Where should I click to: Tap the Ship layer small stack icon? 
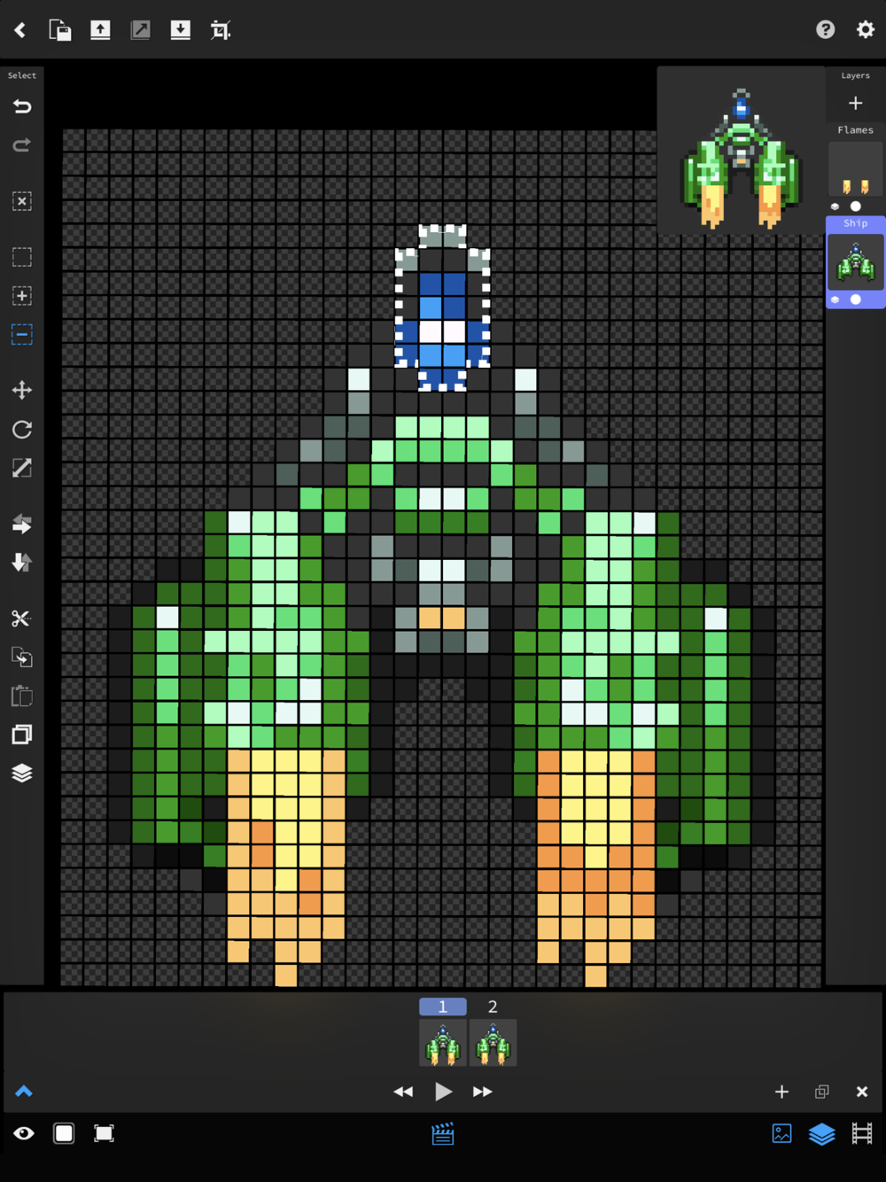pos(835,299)
